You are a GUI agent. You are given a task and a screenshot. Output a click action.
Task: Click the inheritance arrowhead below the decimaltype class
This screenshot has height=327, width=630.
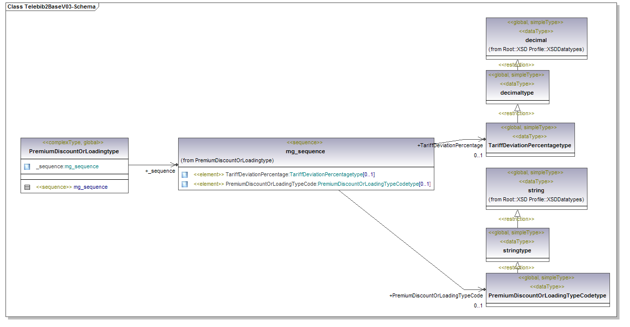[x=517, y=108]
